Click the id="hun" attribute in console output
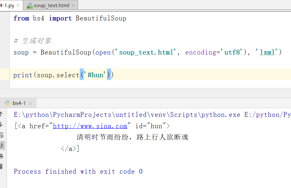Viewport: 291px width, 188px height. [150, 126]
